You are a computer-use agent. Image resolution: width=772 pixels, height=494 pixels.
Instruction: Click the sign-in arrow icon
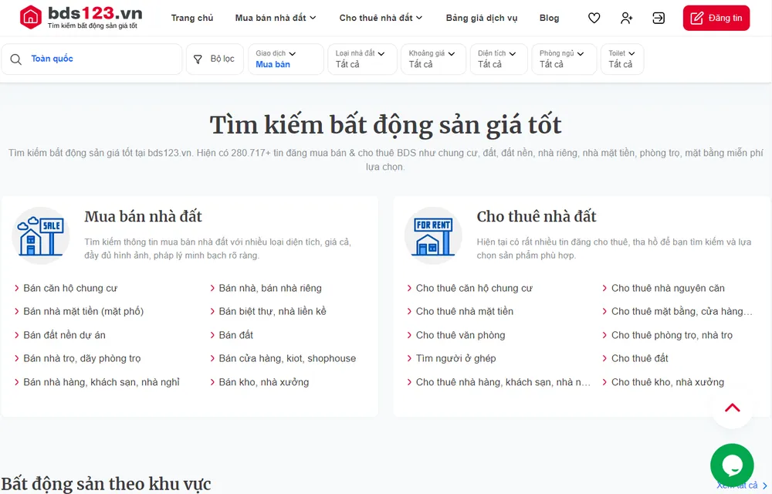[x=659, y=17]
